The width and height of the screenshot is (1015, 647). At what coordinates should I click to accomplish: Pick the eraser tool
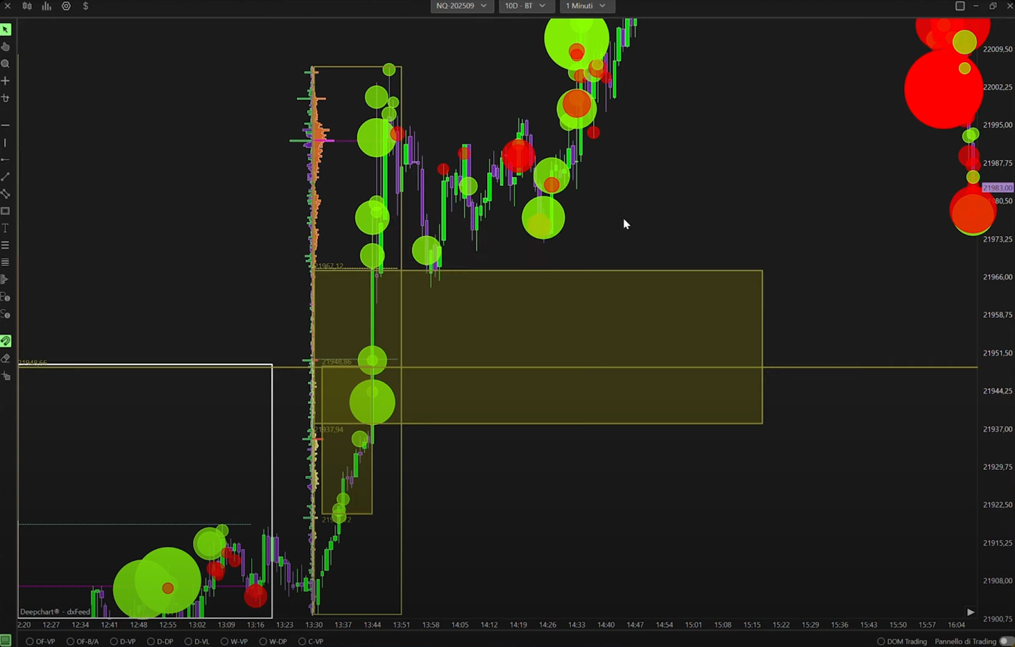(x=6, y=359)
